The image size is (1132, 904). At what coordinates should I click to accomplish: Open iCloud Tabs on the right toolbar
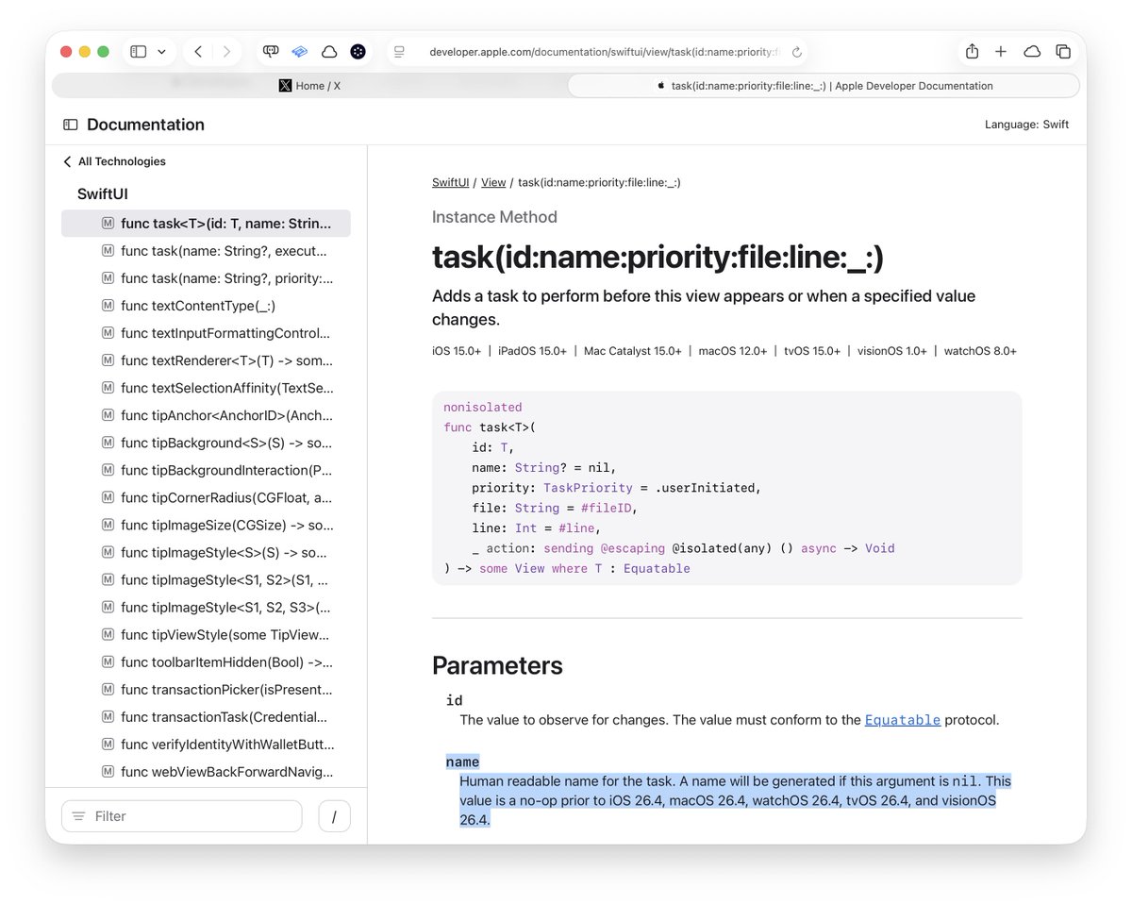(x=1032, y=52)
